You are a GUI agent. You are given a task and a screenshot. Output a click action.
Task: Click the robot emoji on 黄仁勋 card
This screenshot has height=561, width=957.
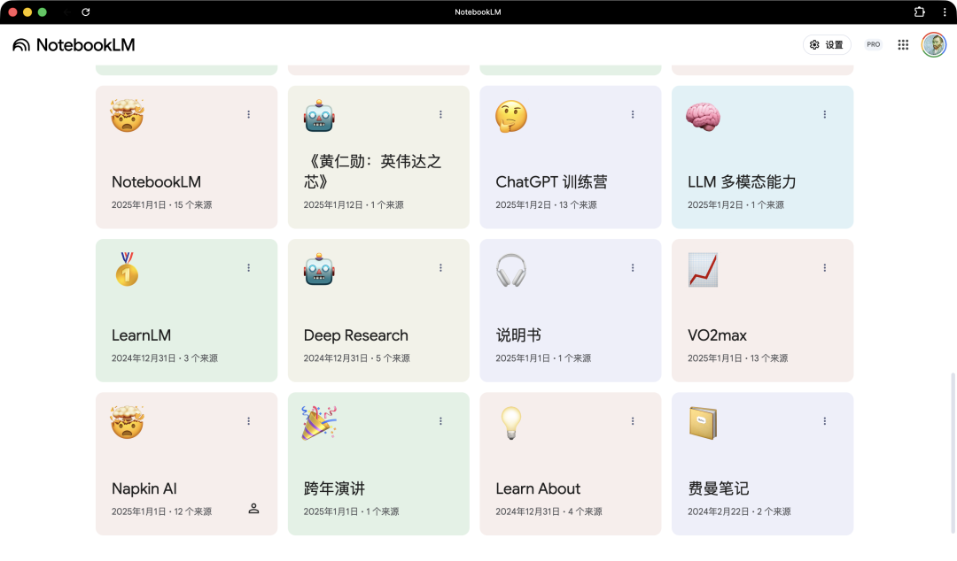tap(319, 116)
